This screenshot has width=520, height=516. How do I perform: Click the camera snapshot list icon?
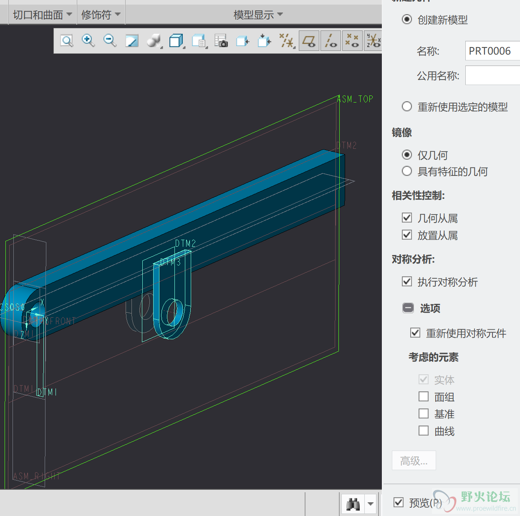[221, 41]
